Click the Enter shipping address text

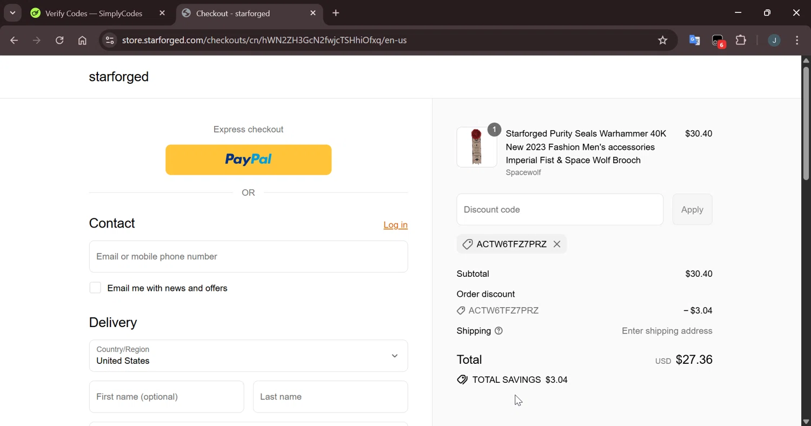(x=667, y=331)
